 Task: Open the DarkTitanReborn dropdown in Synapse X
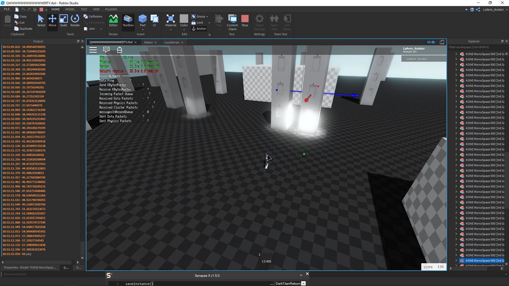pyautogui.click(x=303, y=283)
